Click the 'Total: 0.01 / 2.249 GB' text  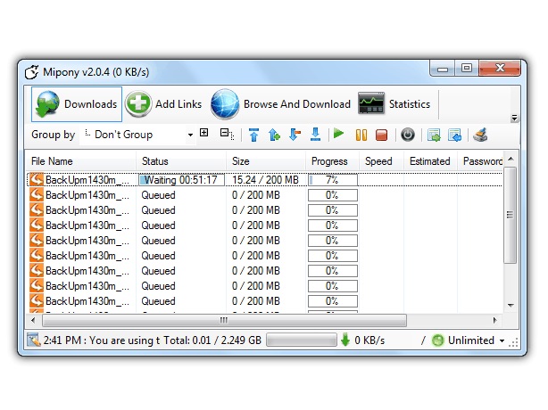coord(212,340)
